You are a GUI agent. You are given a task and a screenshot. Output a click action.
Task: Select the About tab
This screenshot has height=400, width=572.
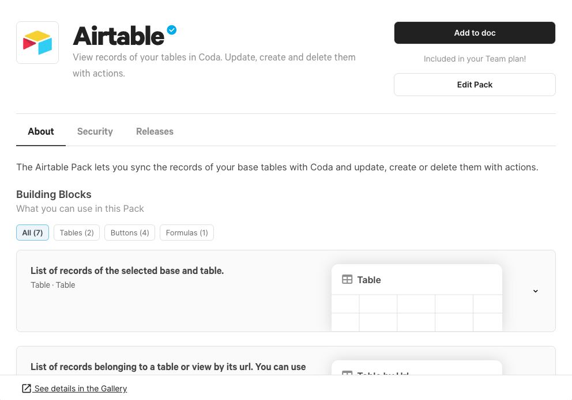(41, 131)
